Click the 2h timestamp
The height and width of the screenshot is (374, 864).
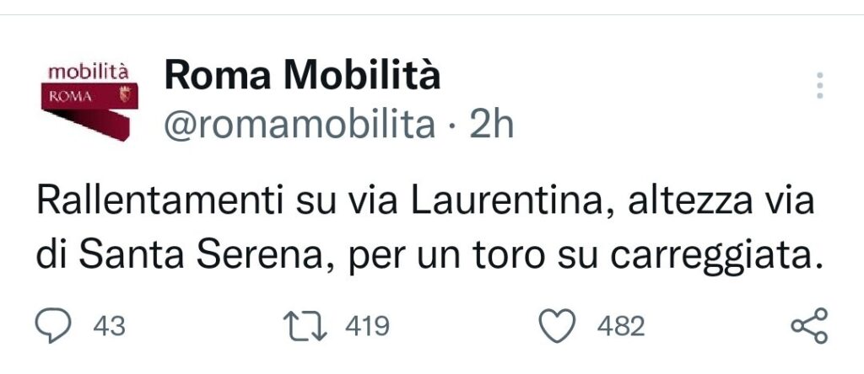[491, 125]
